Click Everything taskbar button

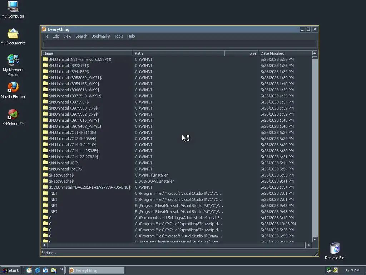[97, 271]
